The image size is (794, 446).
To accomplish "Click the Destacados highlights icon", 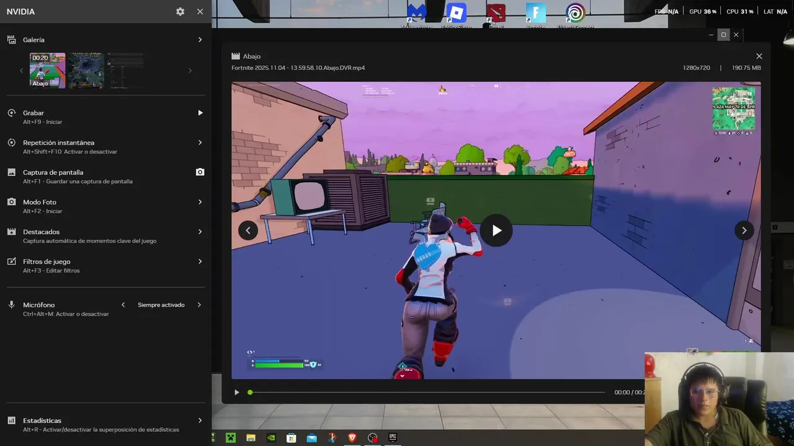I will pos(11,232).
